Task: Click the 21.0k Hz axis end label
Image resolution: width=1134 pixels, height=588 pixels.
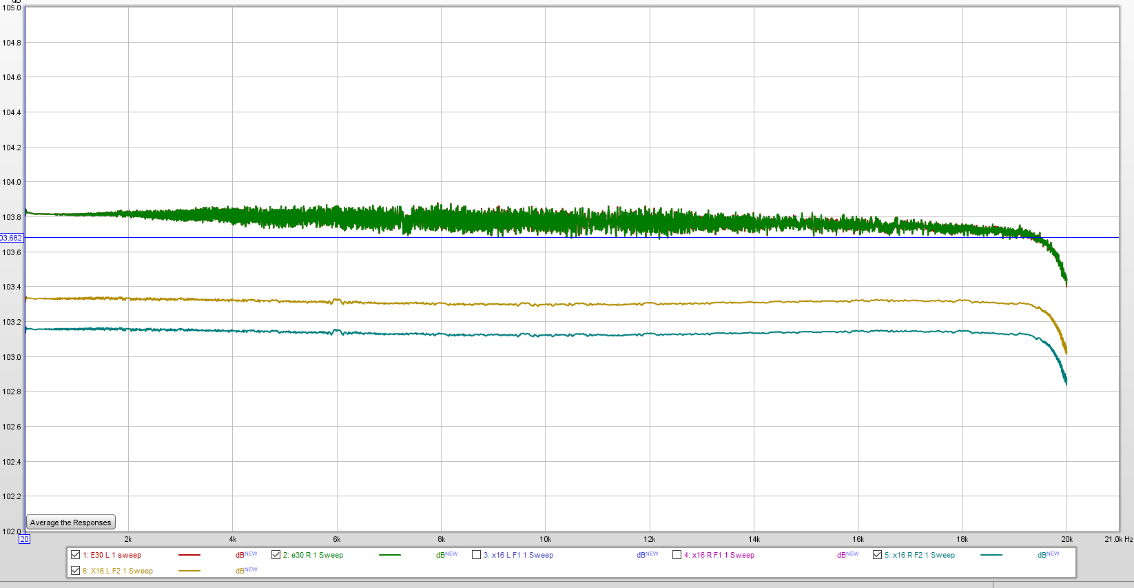Action: tap(1119, 539)
